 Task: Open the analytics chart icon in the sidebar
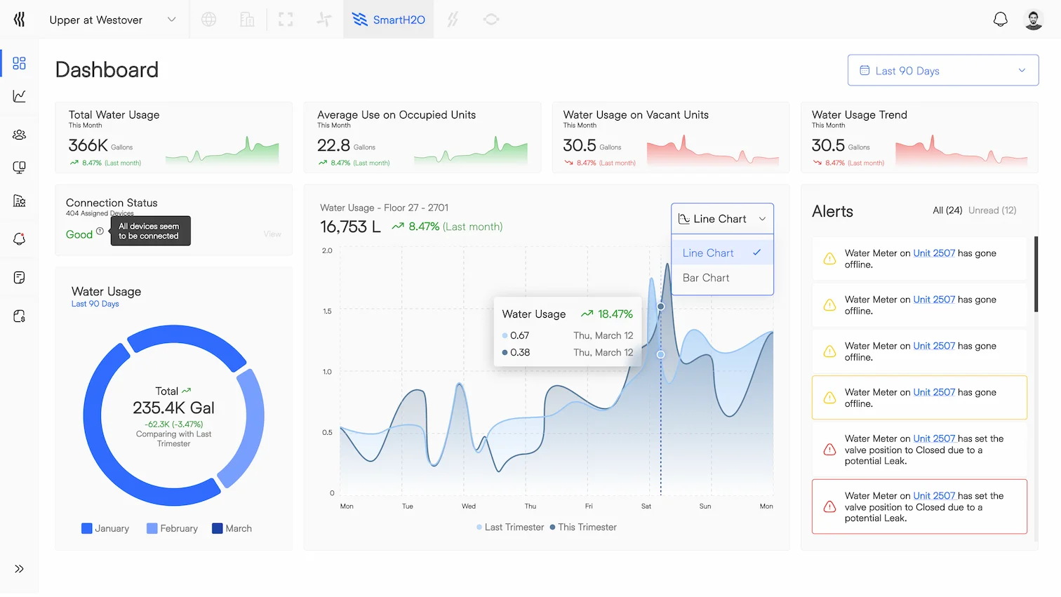point(20,96)
